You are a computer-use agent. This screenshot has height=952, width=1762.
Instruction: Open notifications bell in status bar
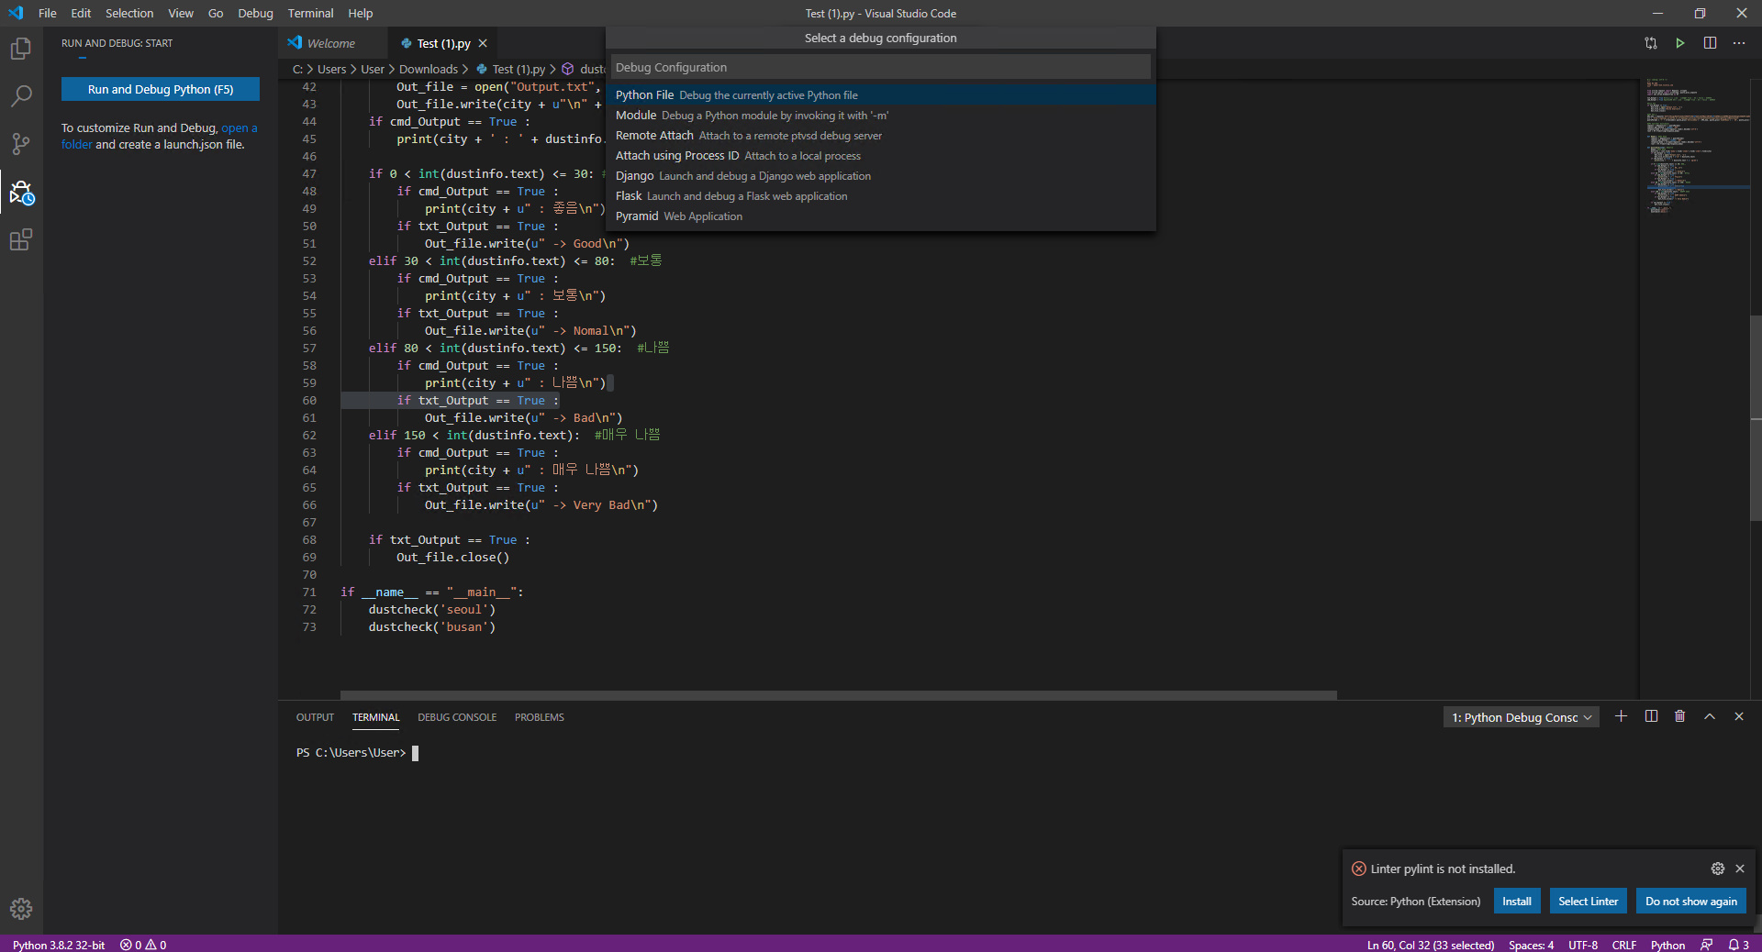(1739, 945)
